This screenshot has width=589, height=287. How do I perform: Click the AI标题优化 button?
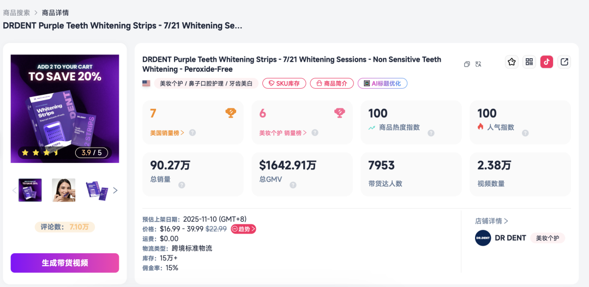point(382,83)
